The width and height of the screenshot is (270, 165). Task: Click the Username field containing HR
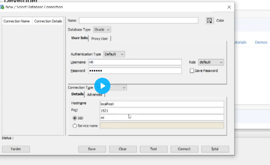135,62
